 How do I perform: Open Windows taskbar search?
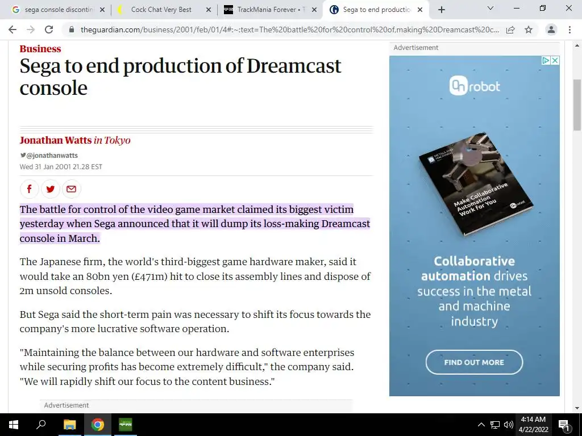click(41, 425)
